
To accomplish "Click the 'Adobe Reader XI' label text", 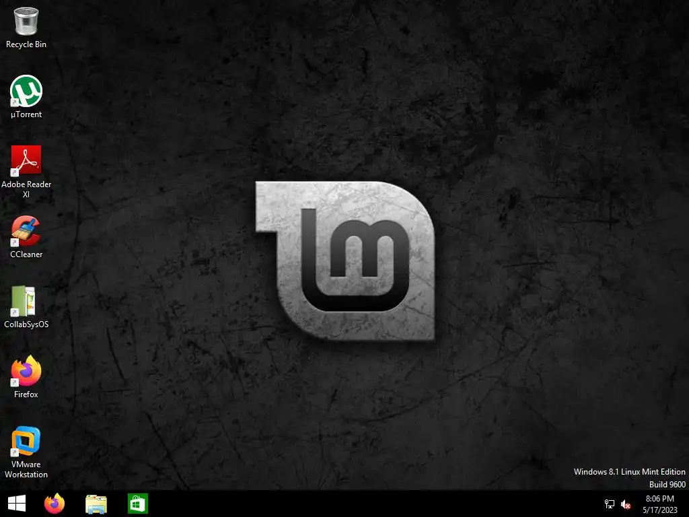I will coord(26,189).
